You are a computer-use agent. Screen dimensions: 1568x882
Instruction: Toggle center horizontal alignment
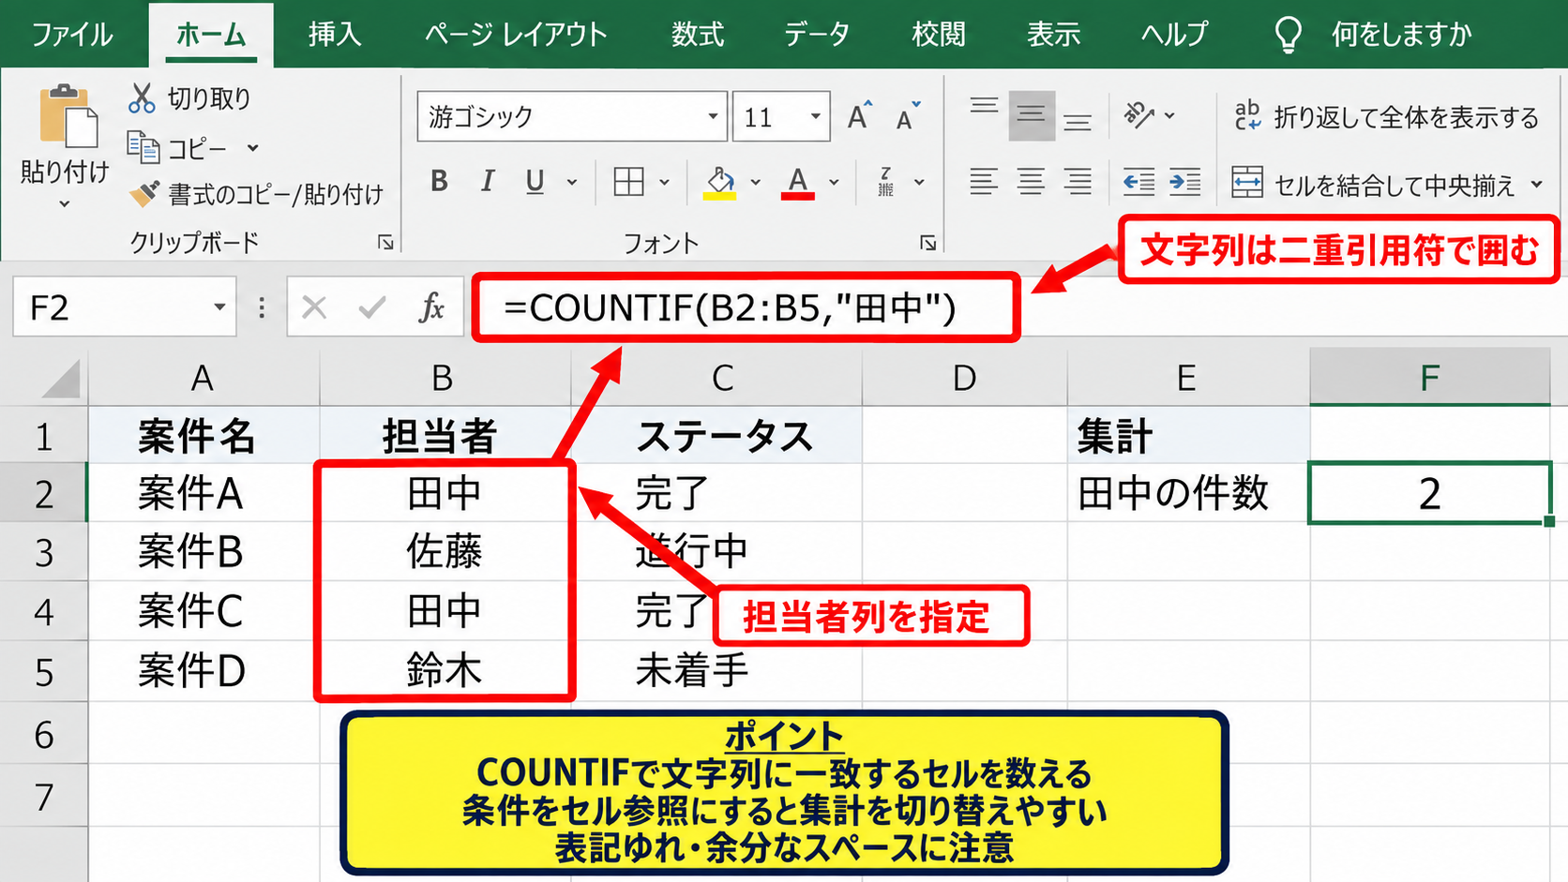(x=1032, y=182)
